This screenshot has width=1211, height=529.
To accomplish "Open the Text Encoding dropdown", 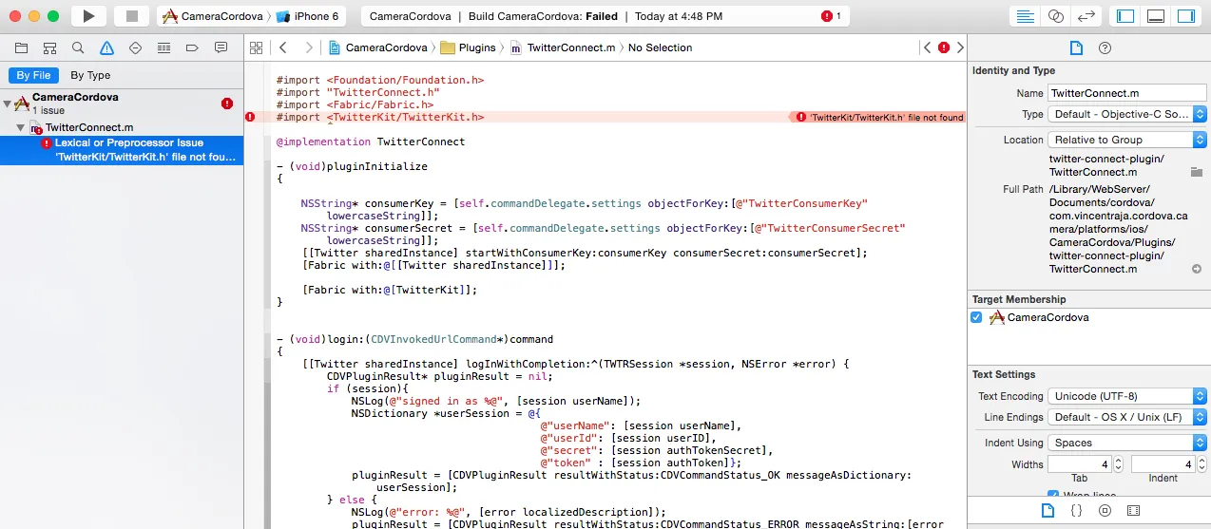I will [x=1127, y=396].
